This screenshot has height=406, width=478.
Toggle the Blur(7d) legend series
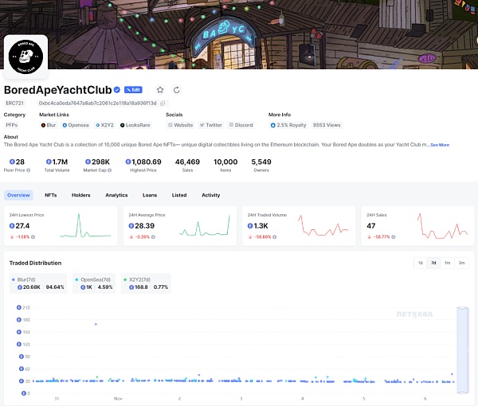coord(32,279)
